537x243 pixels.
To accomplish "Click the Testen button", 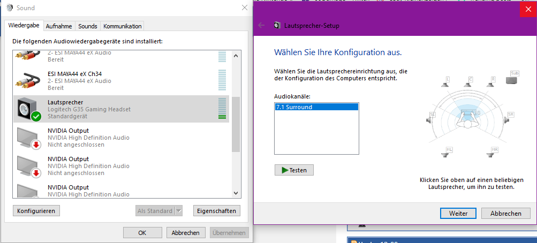I will (294, 170).
